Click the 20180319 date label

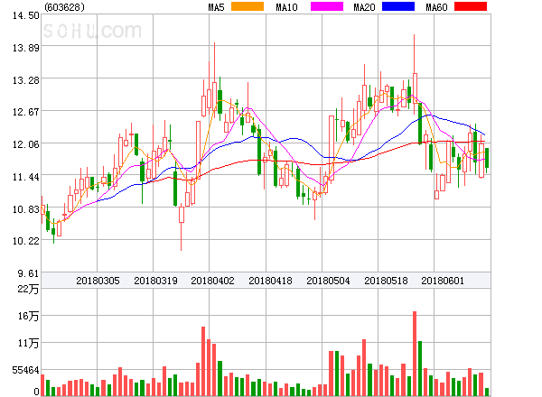coord(155,281)
